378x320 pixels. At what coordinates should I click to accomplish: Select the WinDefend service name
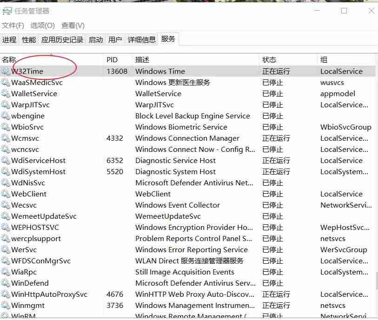tap(30, 283)
